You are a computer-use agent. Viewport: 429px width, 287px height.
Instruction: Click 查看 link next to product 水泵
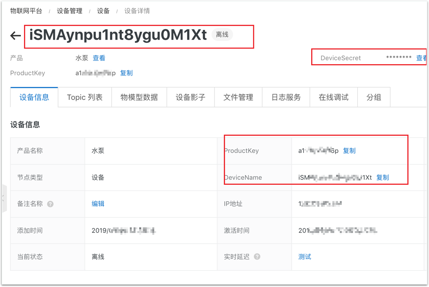click(x=99, y=58)
